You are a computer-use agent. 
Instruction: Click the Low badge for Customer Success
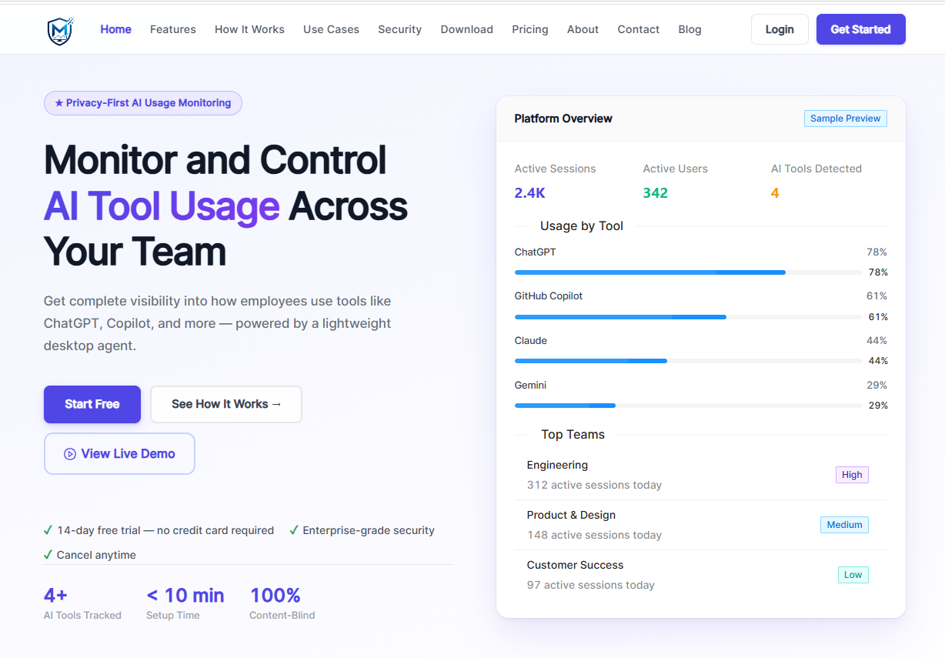[x=853, y=575]
